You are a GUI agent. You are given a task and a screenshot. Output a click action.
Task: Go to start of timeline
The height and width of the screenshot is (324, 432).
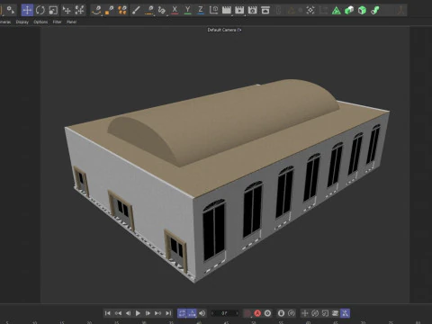(x=108, y=313)
